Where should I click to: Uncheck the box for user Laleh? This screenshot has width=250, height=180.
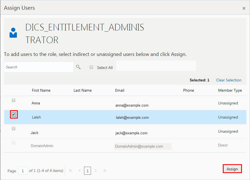[14, 114]
